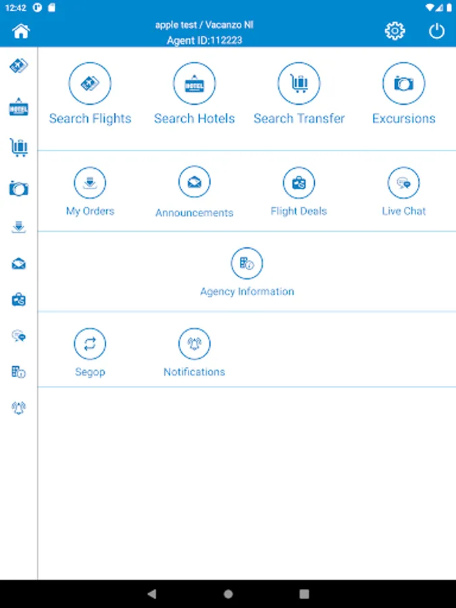Tap the Live Chat circle icon
Viewport: 456px width, 608px height.
click(404, 182)
